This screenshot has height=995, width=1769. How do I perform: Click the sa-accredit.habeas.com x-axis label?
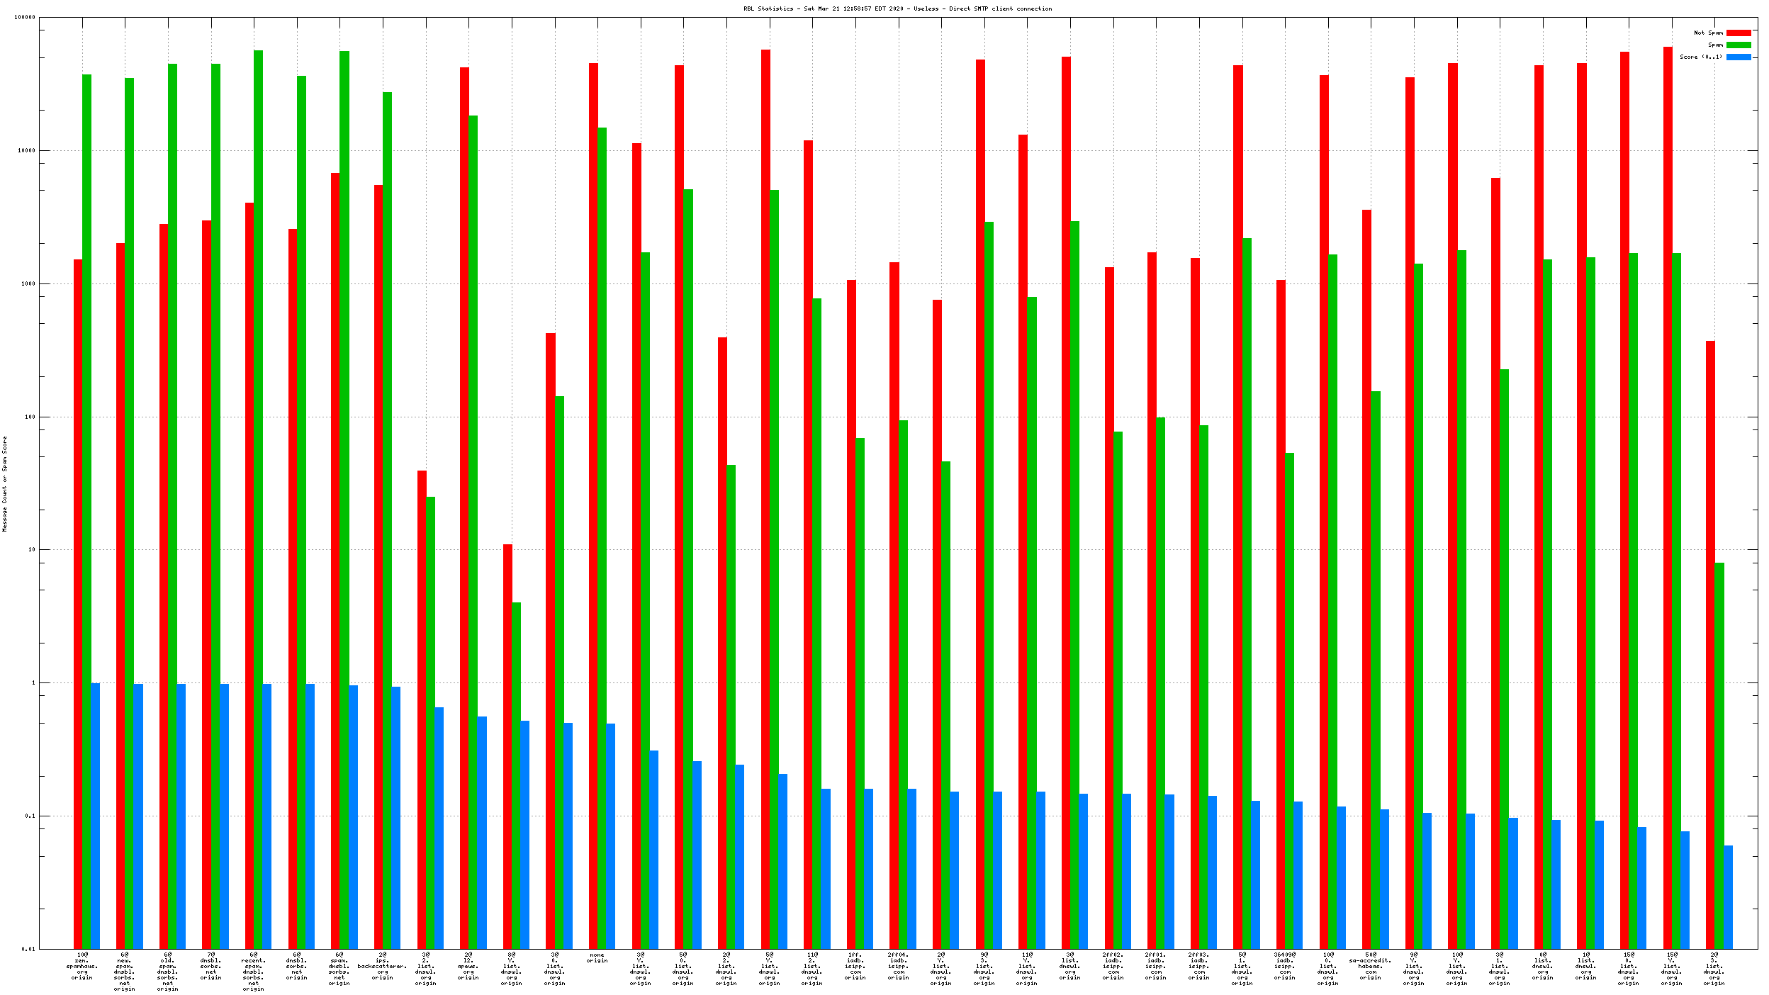point(1371,967)
